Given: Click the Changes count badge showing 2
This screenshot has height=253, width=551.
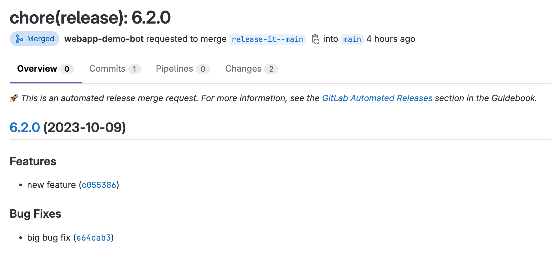Looking at the screenshot, I should 271,69.
